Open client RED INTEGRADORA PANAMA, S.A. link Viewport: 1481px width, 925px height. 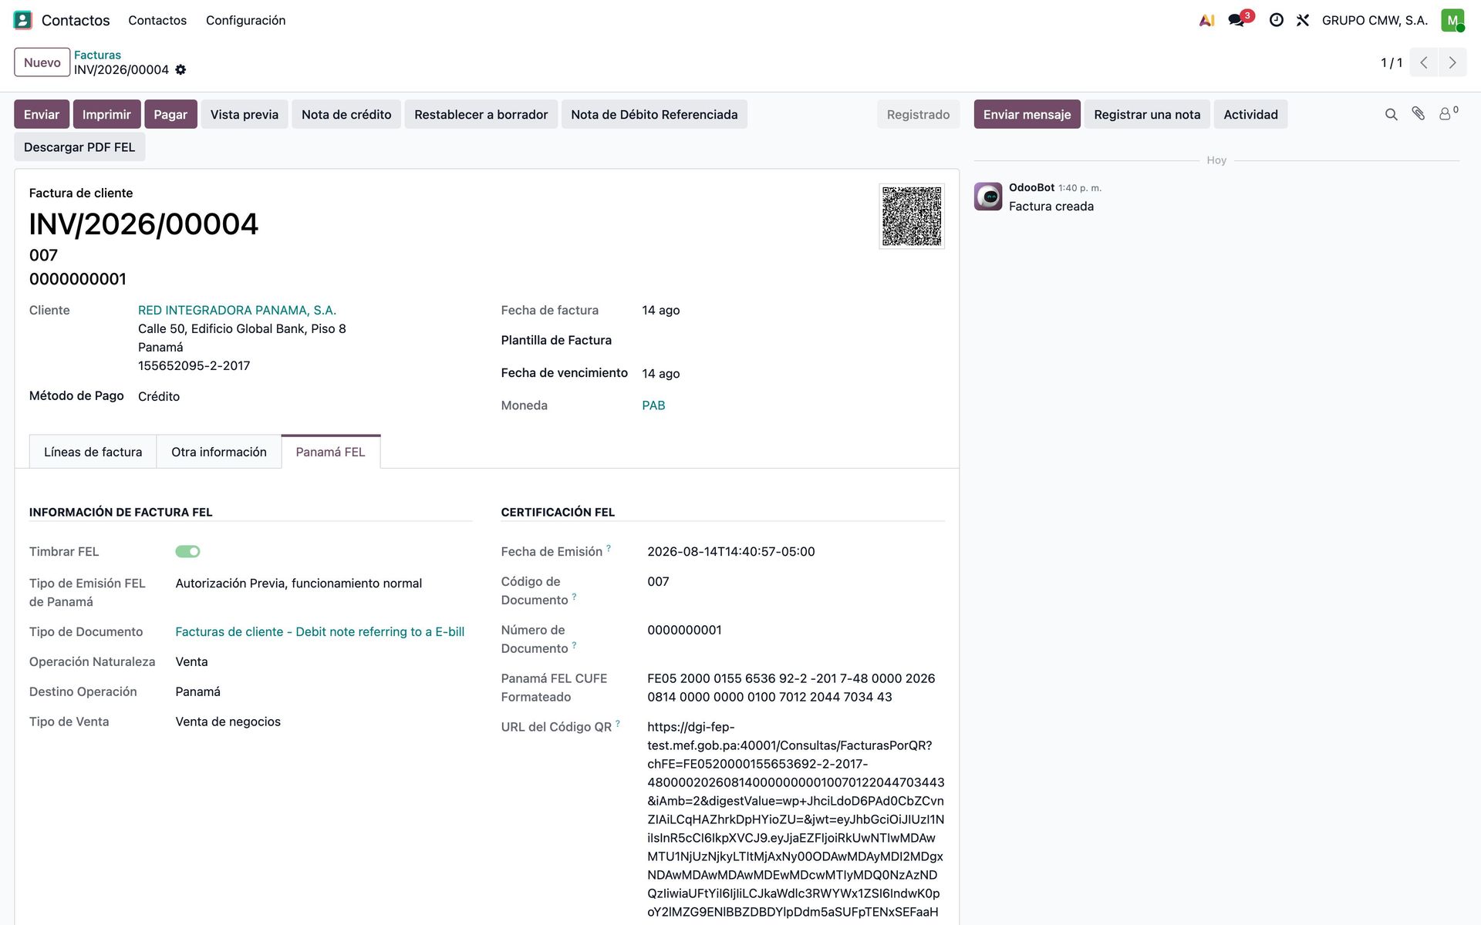(x=237, y=310)
